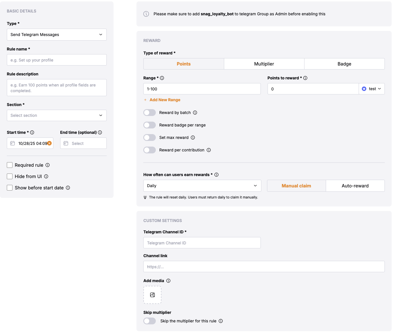This screenshot has width=395, height=334.
Task: Switch reward type to Multiplier tab
Action: coord(264,64)
